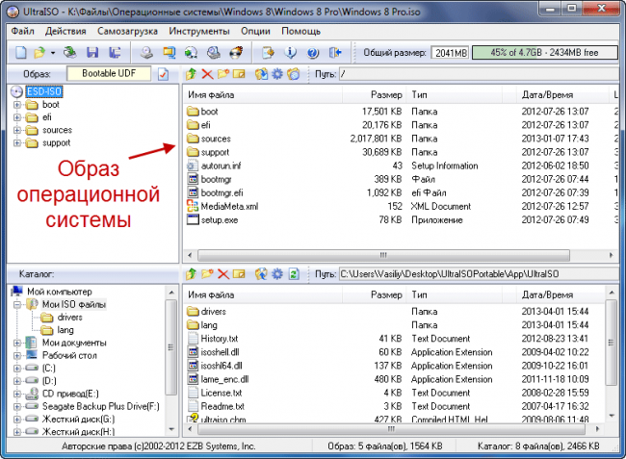This screenshot has width=626, height=459.
Task: Expand the (C:) drive node
Action: (17, 369)
